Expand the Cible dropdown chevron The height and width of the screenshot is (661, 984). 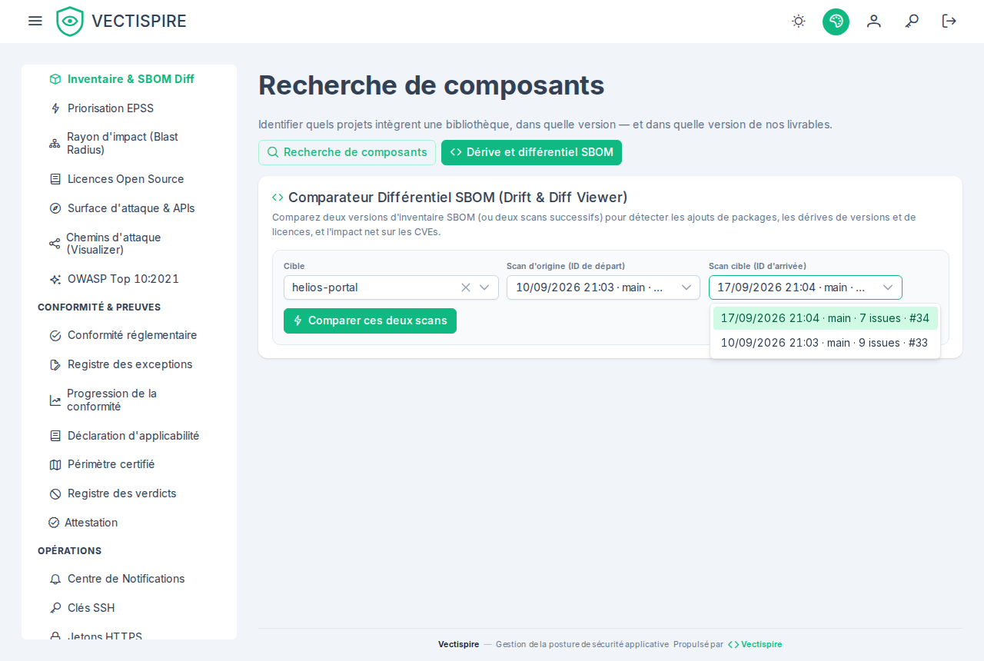484,287
